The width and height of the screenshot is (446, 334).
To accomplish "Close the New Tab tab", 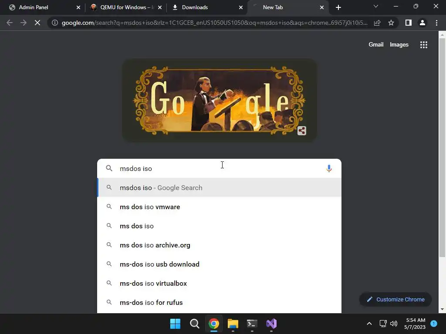I will click(322, 7).
